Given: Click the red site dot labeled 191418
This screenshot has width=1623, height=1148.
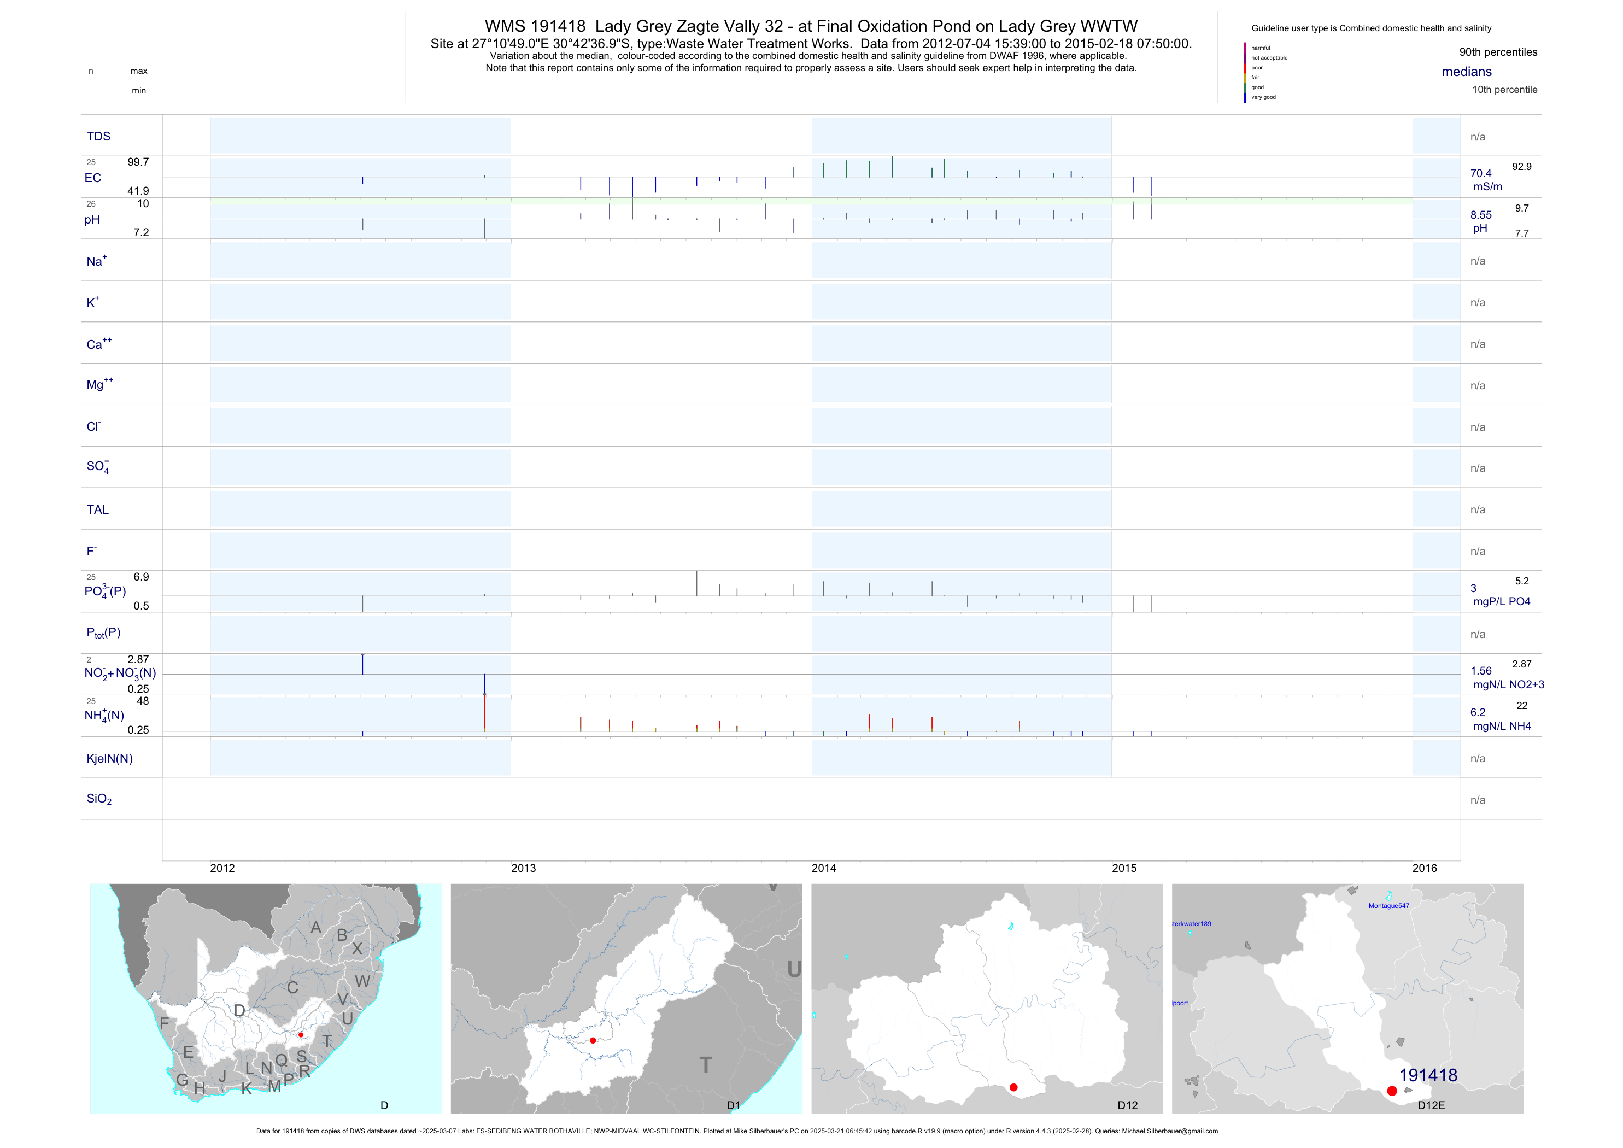Looking at the screenshot, I should (1392, 1091).
